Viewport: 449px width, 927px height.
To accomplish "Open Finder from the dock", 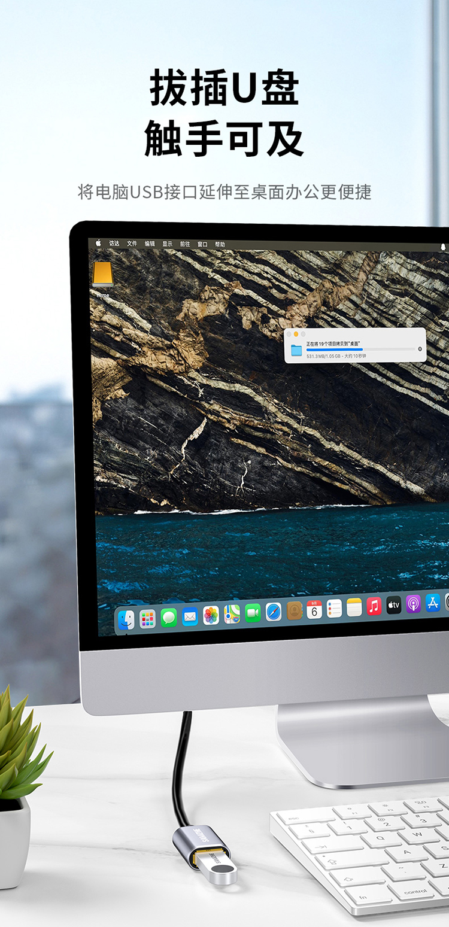I will click(126, 619).
